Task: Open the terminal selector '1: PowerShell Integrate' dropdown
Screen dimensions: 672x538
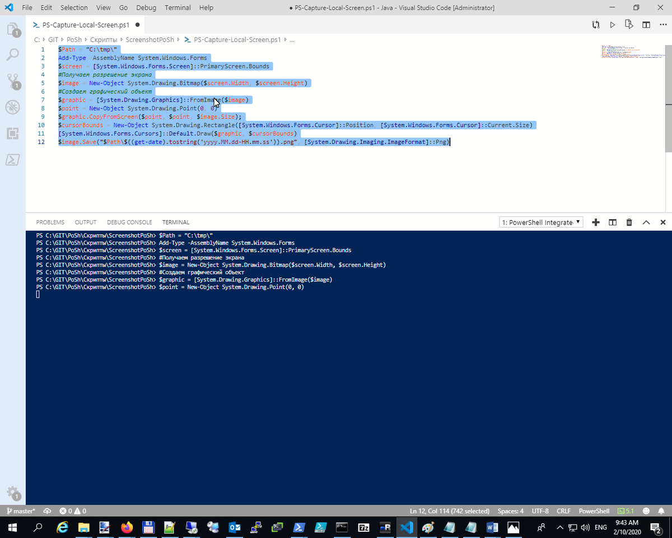Action: 541,222
